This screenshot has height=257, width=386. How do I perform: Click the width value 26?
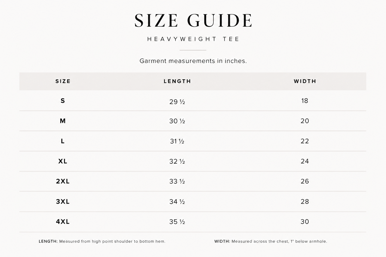click(305, 181)
